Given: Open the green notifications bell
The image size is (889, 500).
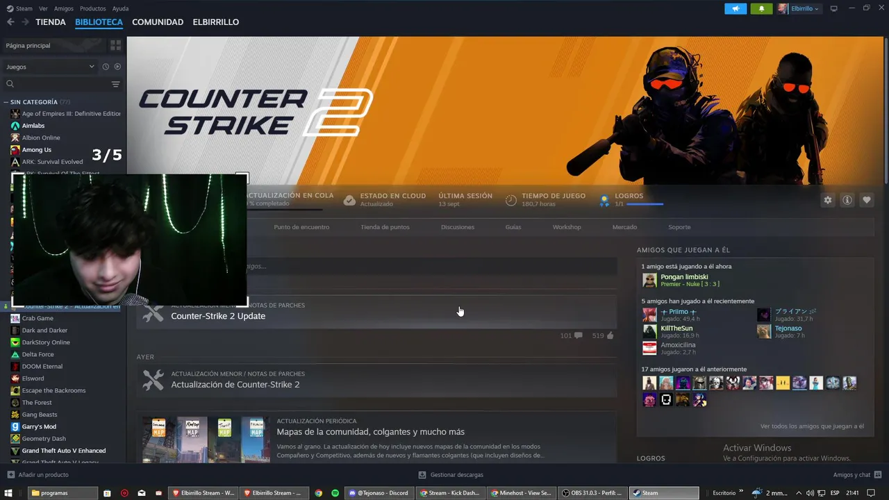Looking at the screenshot, I should (x=761, y=8).
